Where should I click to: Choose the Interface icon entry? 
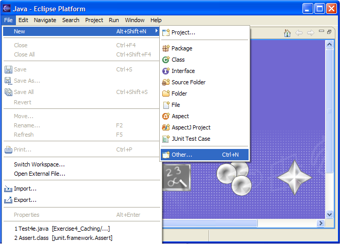166,71
